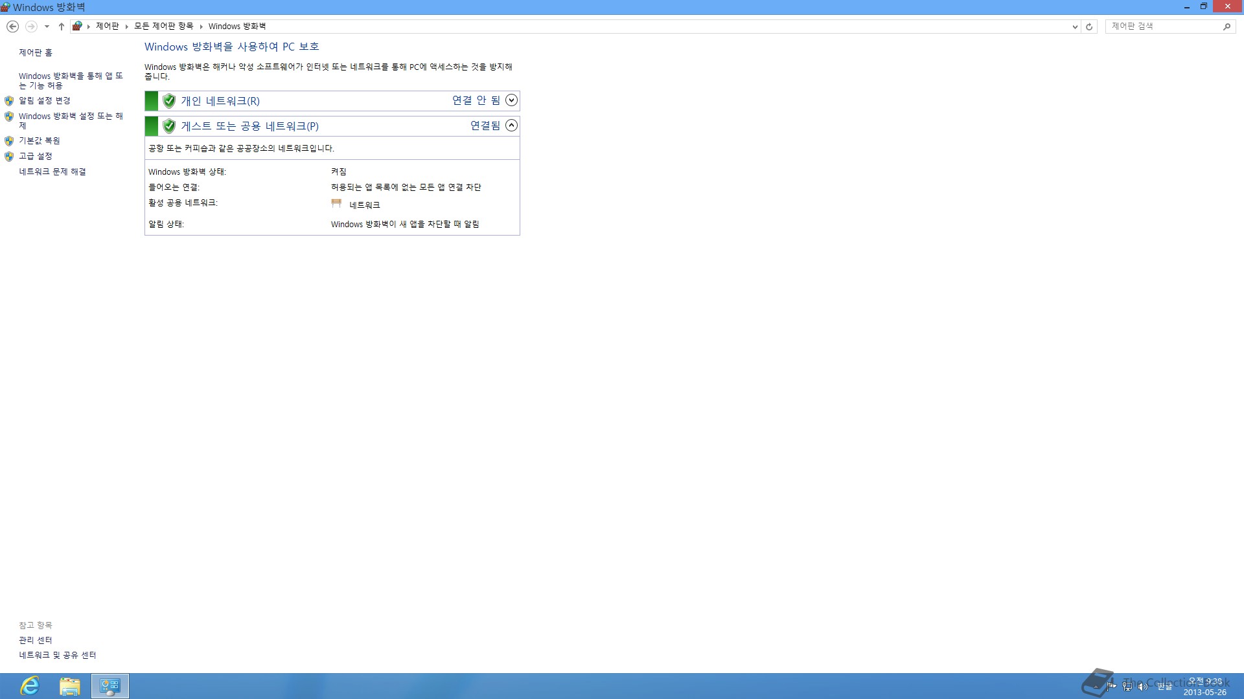
Task: Open Internet Explorer from the taskbar
Action: click(x=30, y=685)
